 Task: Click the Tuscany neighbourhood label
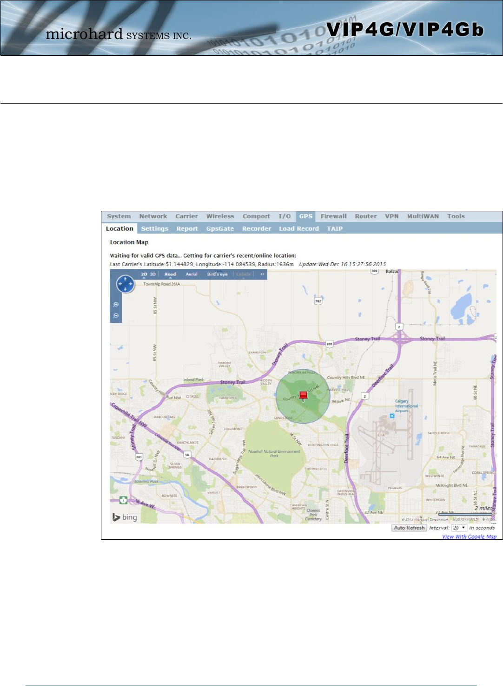(x=118, y=438)
